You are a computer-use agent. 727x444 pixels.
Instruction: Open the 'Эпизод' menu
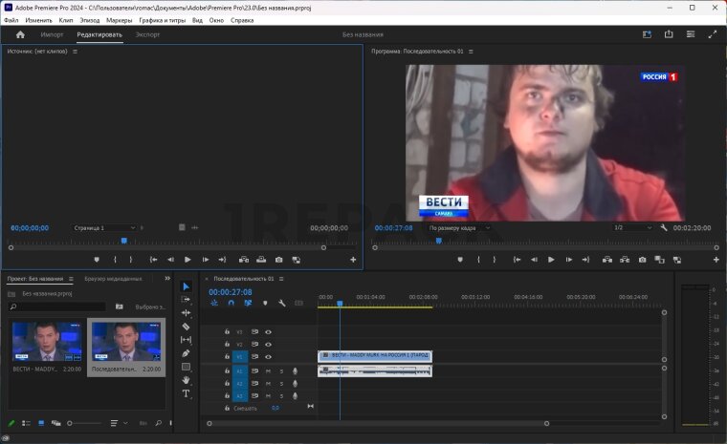click(x=89, y=19)
